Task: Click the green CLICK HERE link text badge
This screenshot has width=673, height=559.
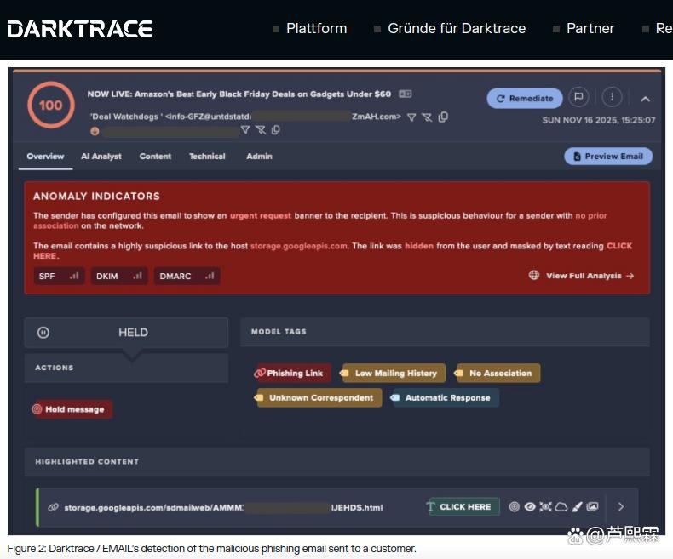Action: coord(464,507)
